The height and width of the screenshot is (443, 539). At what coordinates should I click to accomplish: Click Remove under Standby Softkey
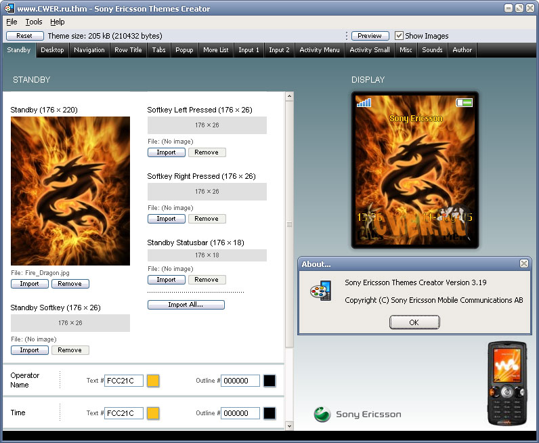click(x=70, y=350)
